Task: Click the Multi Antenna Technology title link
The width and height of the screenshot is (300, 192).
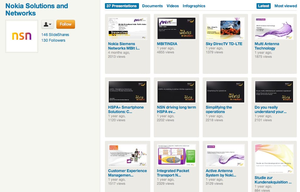Action: (267, 46)
